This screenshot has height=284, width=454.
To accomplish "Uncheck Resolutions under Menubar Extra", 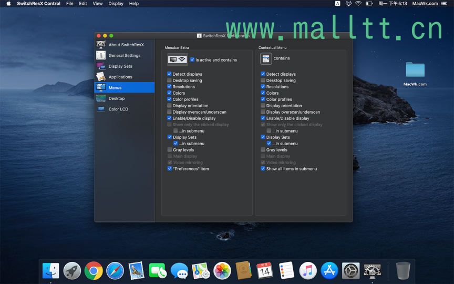I will [169, 86].
